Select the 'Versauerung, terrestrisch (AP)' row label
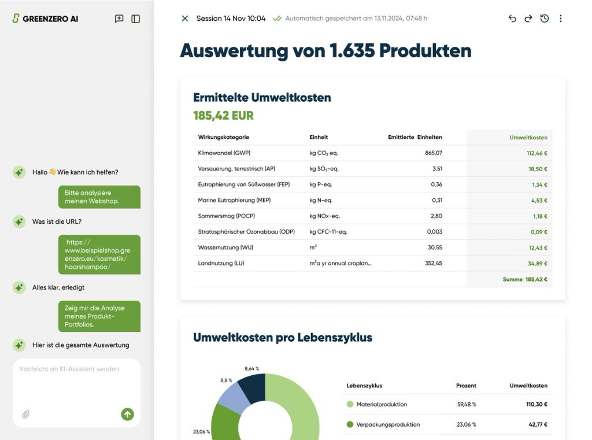 (236, 169)
